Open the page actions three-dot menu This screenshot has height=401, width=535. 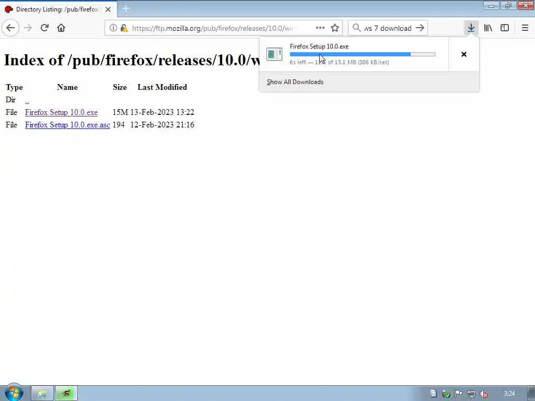click(x=320, y=28)
